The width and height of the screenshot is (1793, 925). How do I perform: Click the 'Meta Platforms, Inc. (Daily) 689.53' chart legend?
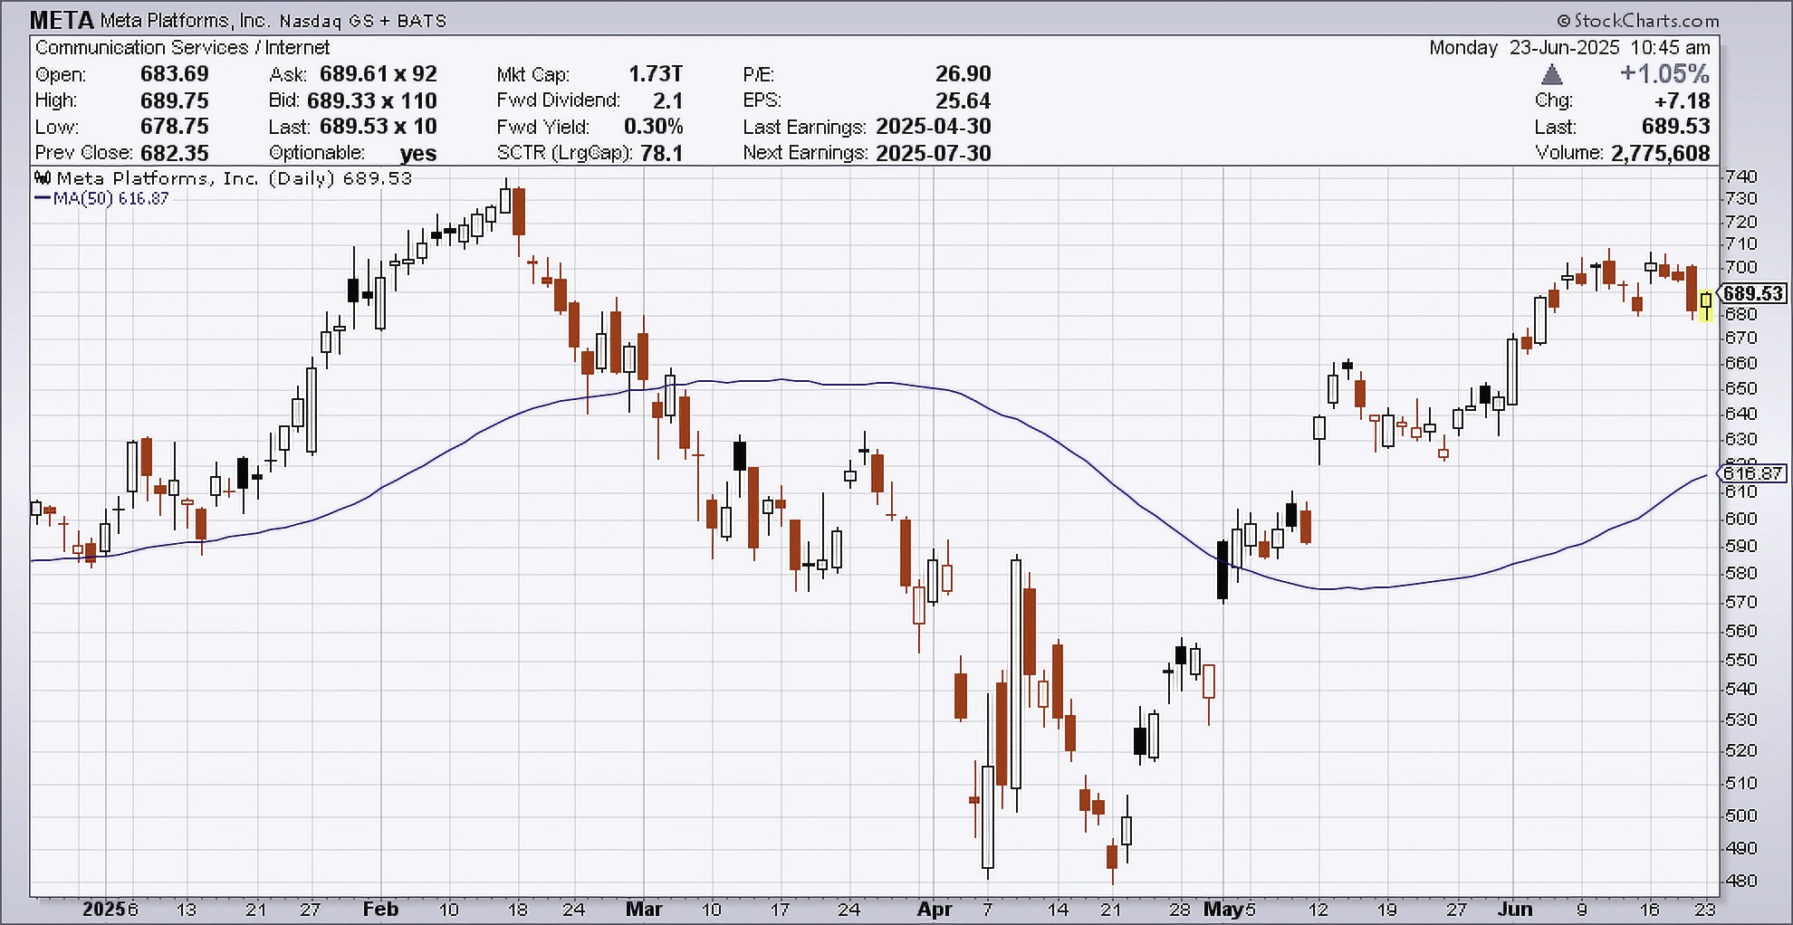234,178
